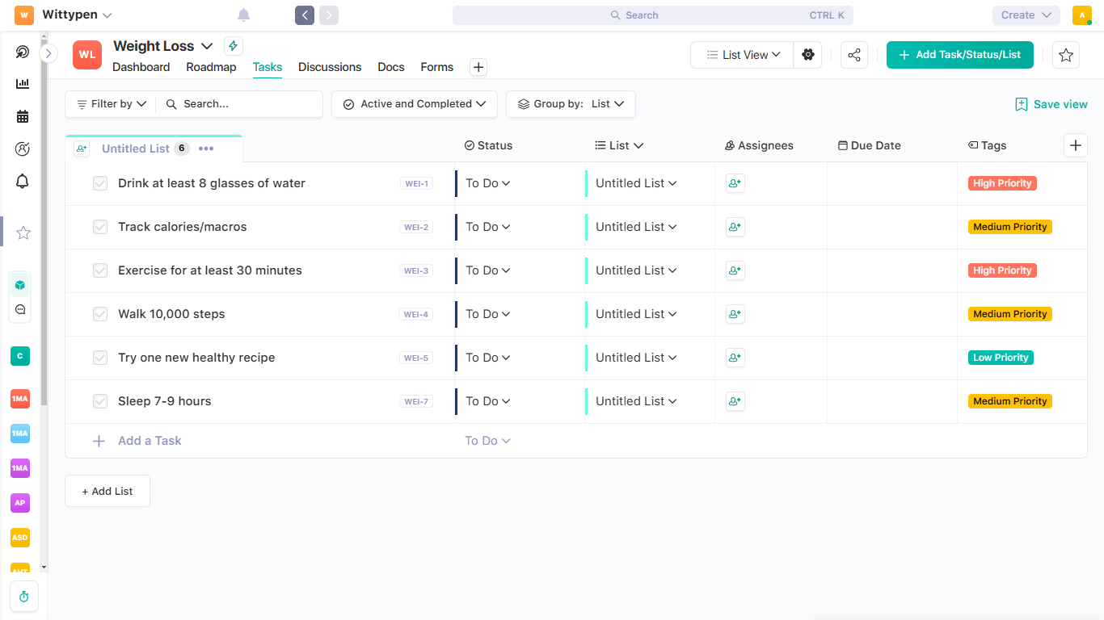Open status dropdown for Track calories/macros
This screenshot has height=620, width=1104.
(487, 226)
